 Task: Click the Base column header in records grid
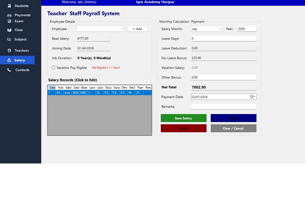coord(84,88)
